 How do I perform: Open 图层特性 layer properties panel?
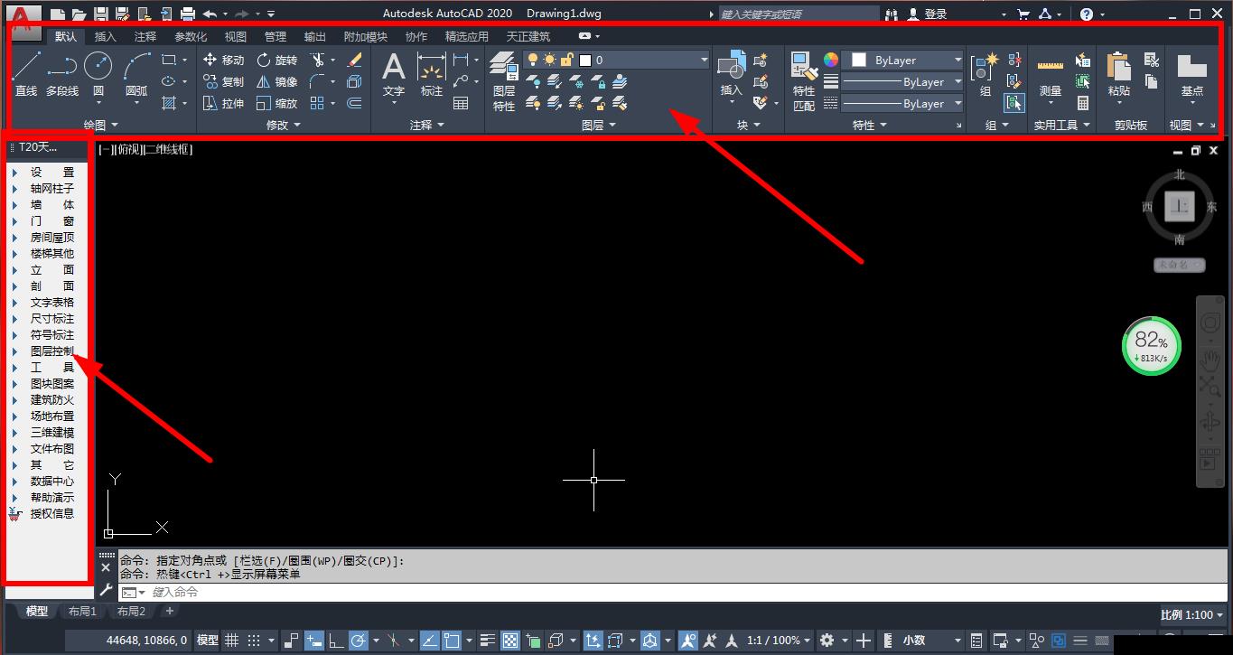pyautogui.click(x=503, y=80)
